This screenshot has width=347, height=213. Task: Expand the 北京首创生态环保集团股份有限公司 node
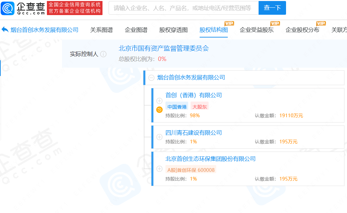tap(159, 169)
